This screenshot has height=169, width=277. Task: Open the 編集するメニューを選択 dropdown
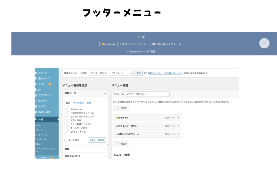[x=111, y=73]
